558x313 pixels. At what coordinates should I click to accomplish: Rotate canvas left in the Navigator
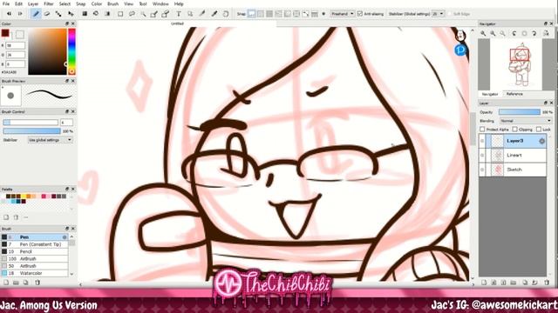pos(514,33)
